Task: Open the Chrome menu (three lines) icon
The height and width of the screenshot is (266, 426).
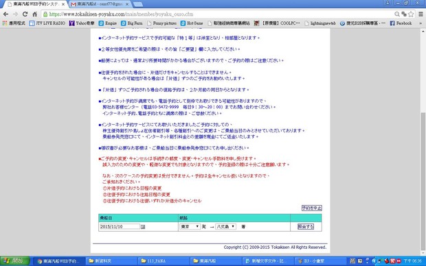Action: (x=421, y=14)
